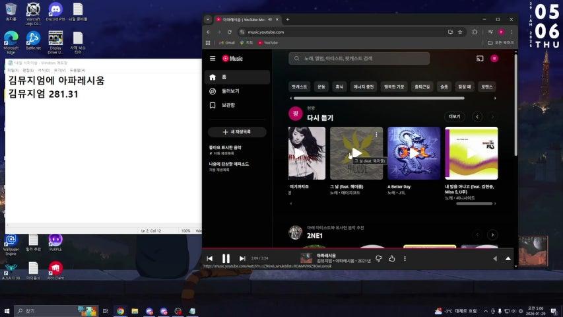Image resolution: width=563 pixels, height=317 pixels.
Task: Click the chip row horizontal scrollbar
Action: tap(379, 98)
